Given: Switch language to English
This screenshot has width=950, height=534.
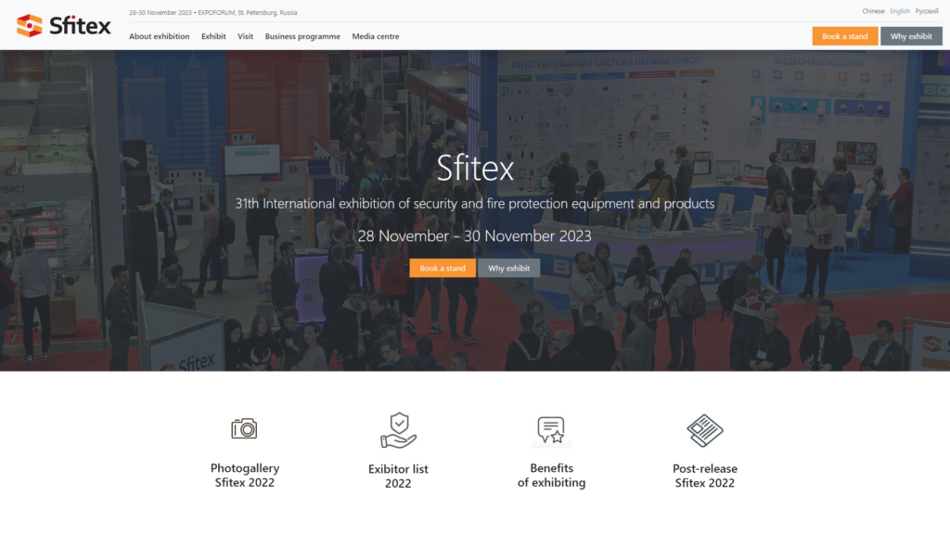Looking at the screenshot, I should pos(900,11).
